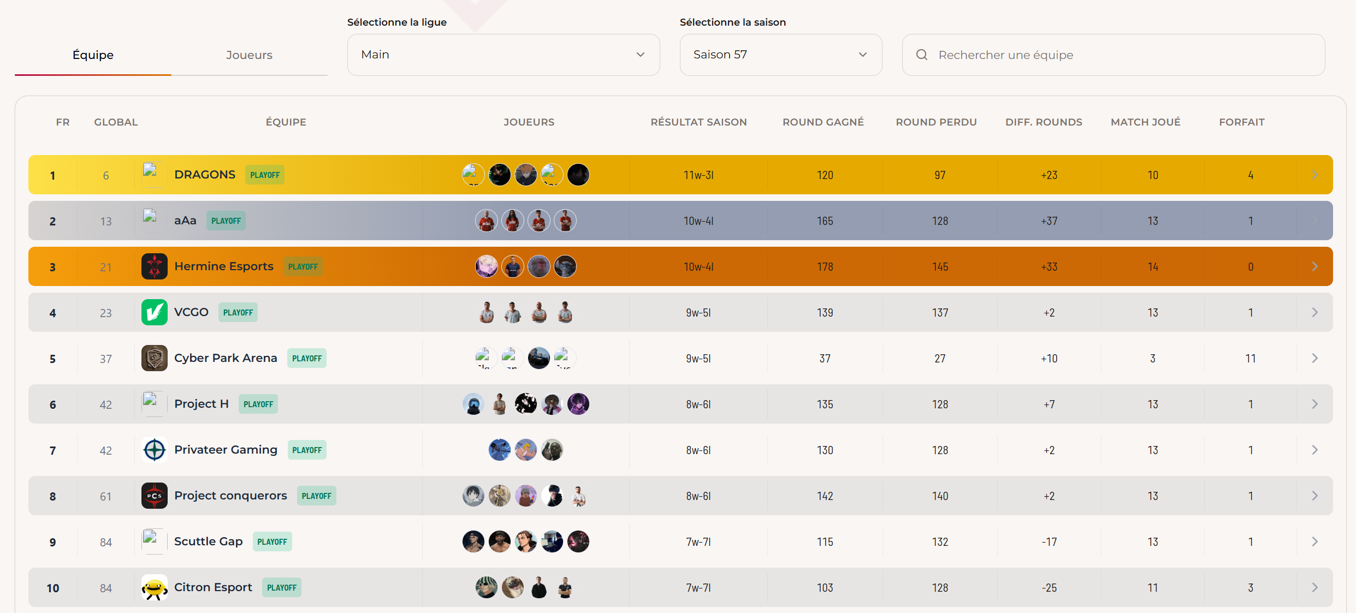Click the last player avatar in DRAGONS row
1356x613 pixels.
coord(578,175)
